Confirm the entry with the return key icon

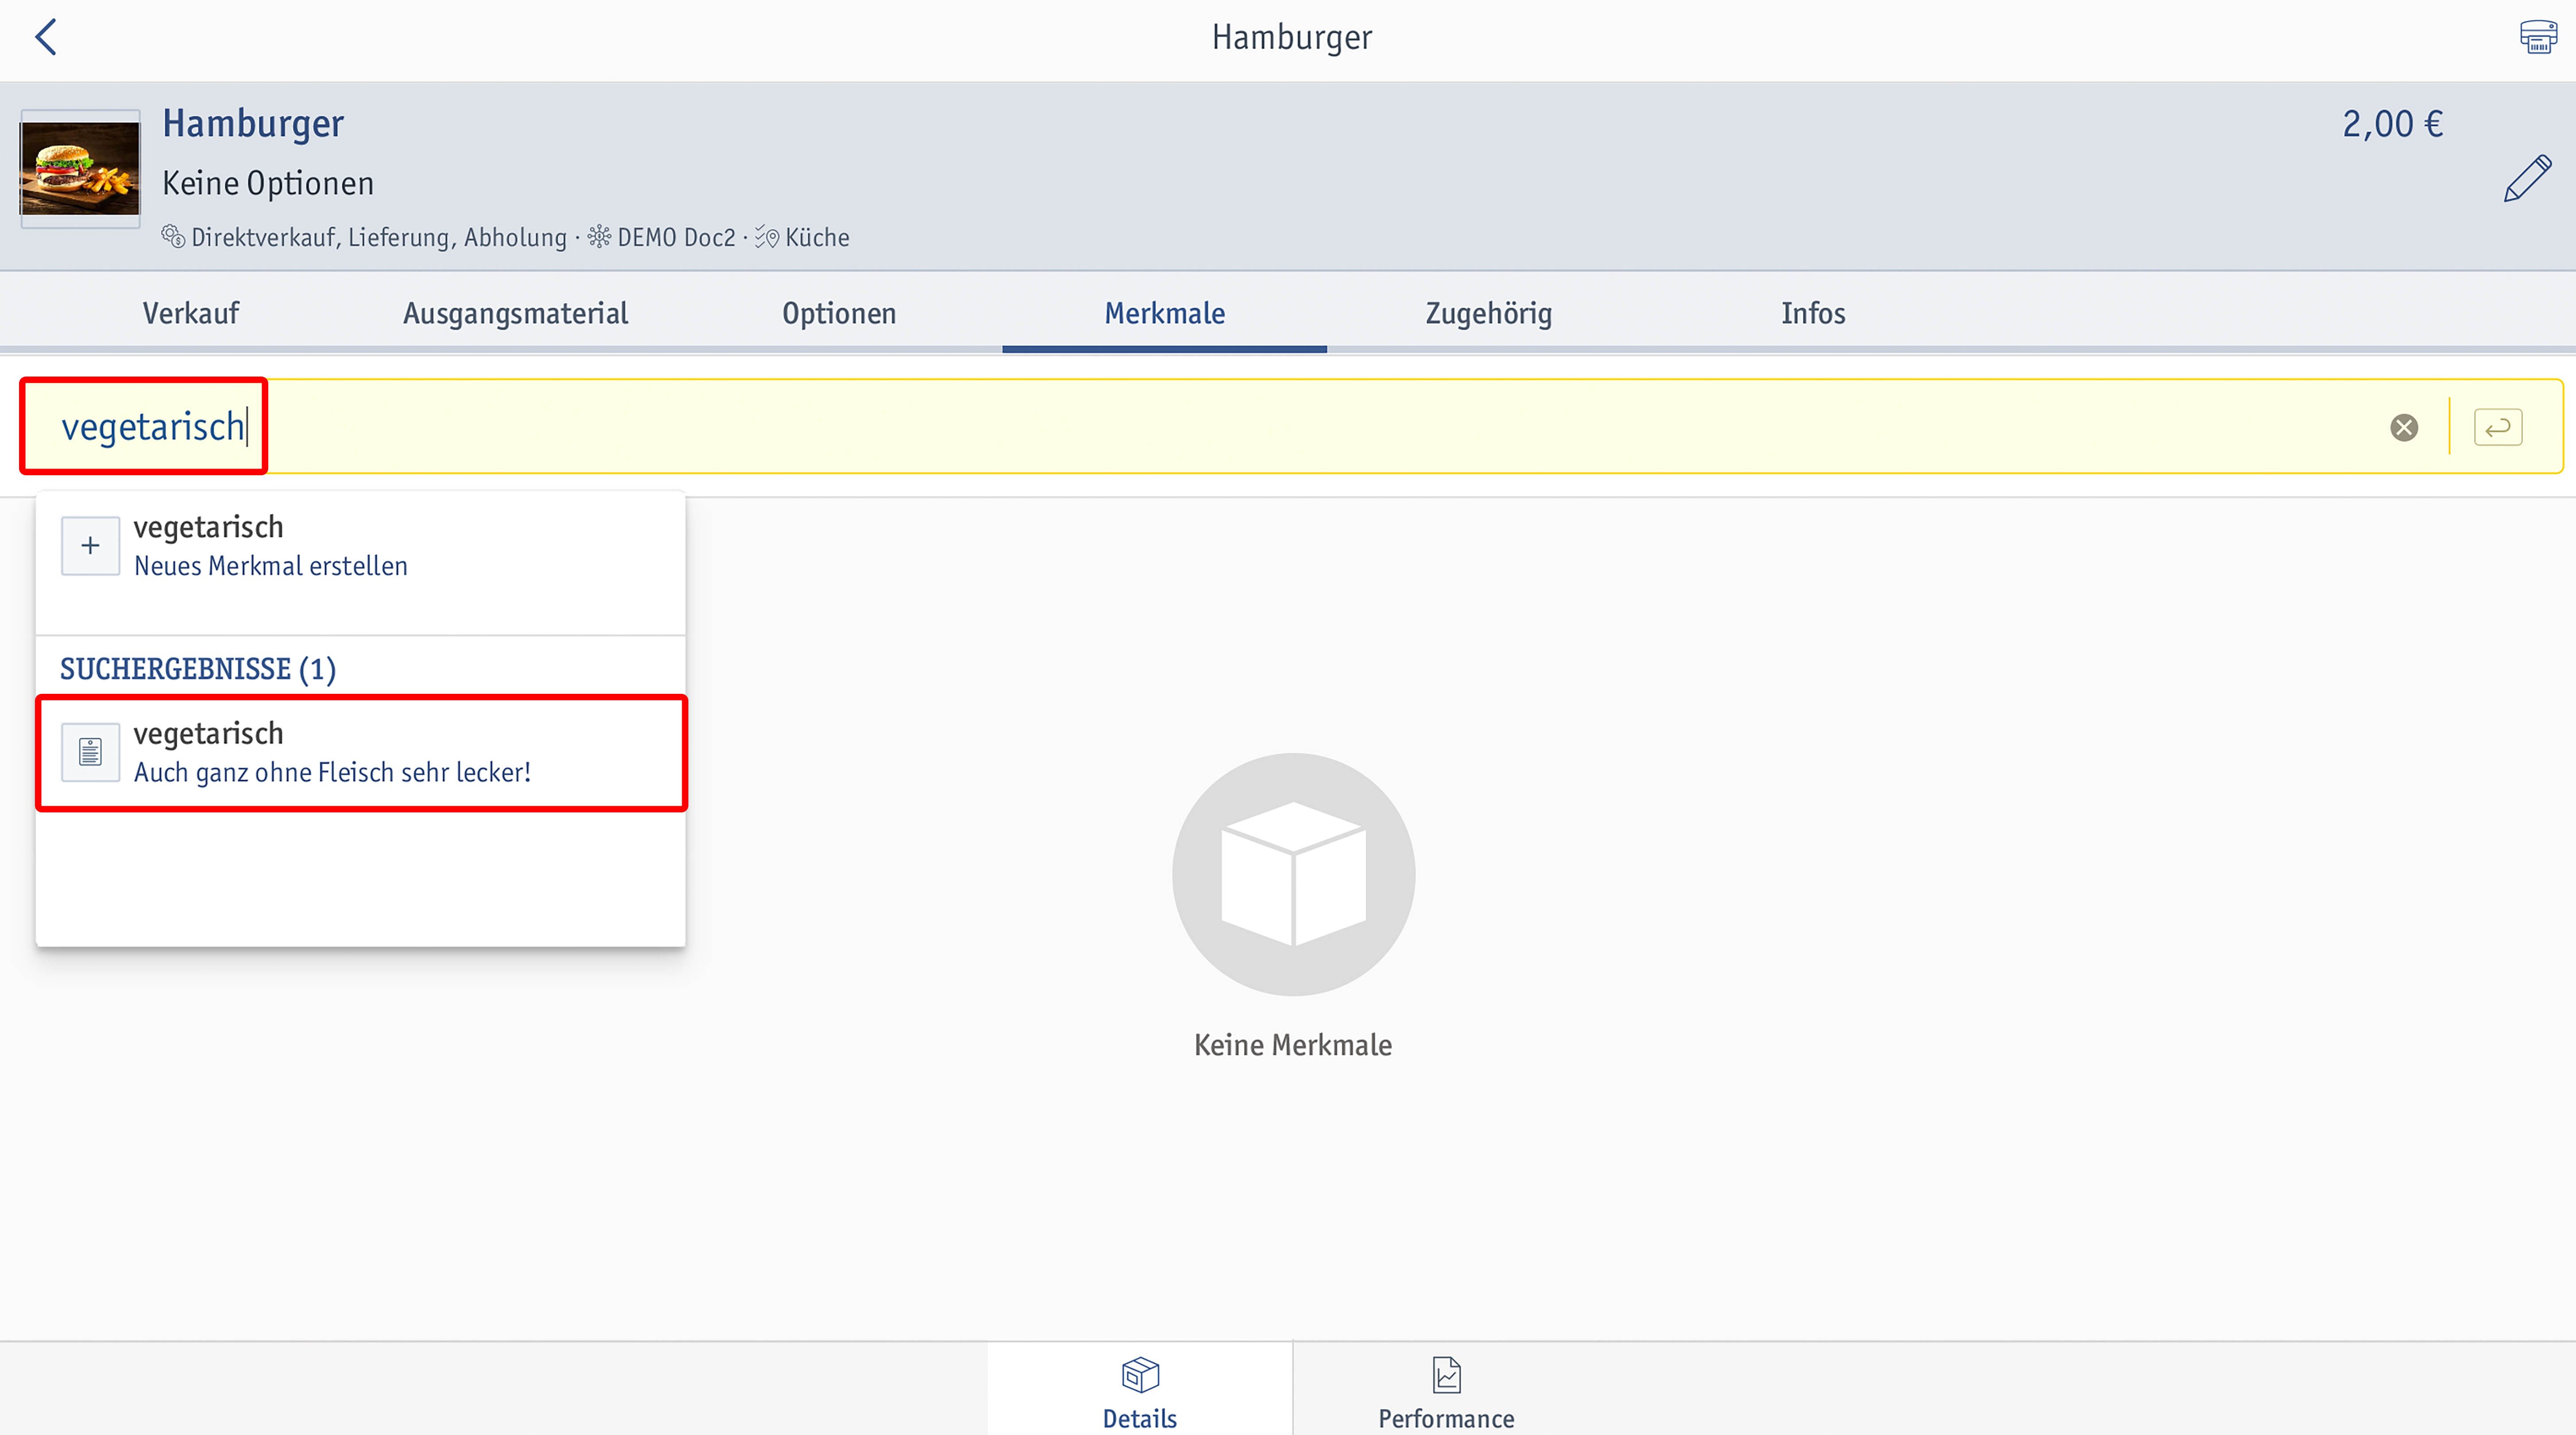click(2498, 428)
